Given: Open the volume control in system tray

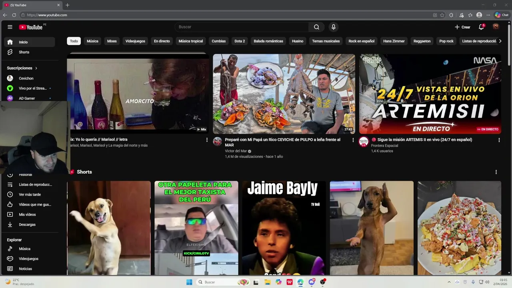Looking at the screenshot, I should [487, 282].
